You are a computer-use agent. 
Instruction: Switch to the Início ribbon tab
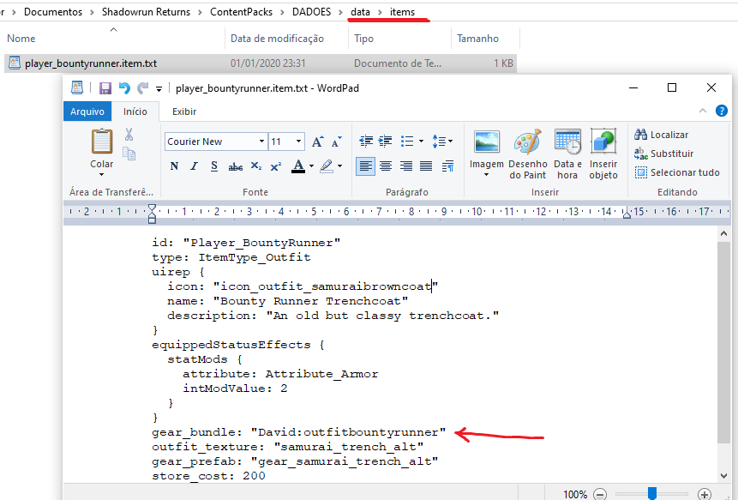tap(135, 111)
